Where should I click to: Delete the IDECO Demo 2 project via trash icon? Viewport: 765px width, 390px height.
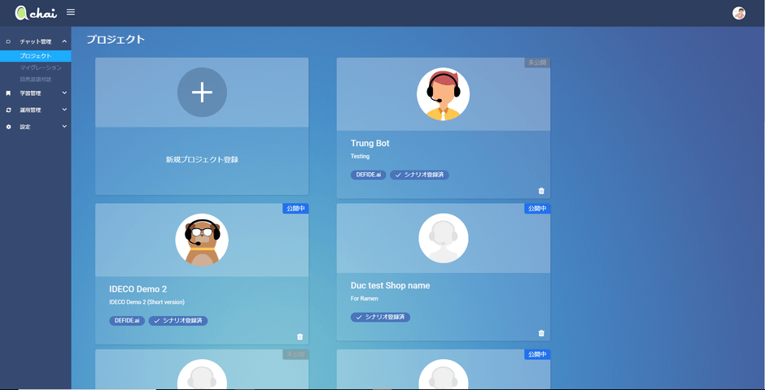click(299, 336)
